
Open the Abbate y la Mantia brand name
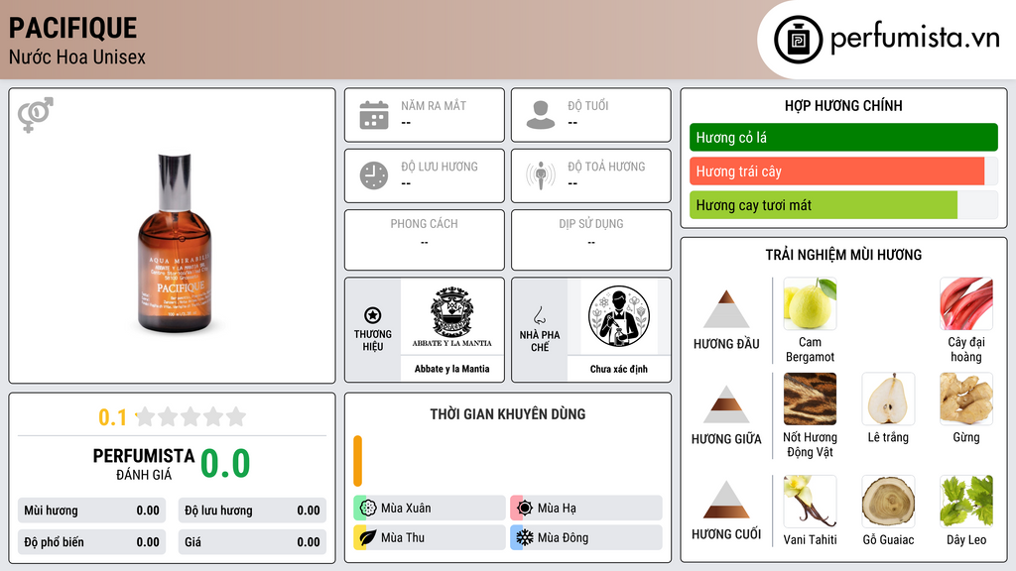452,369
